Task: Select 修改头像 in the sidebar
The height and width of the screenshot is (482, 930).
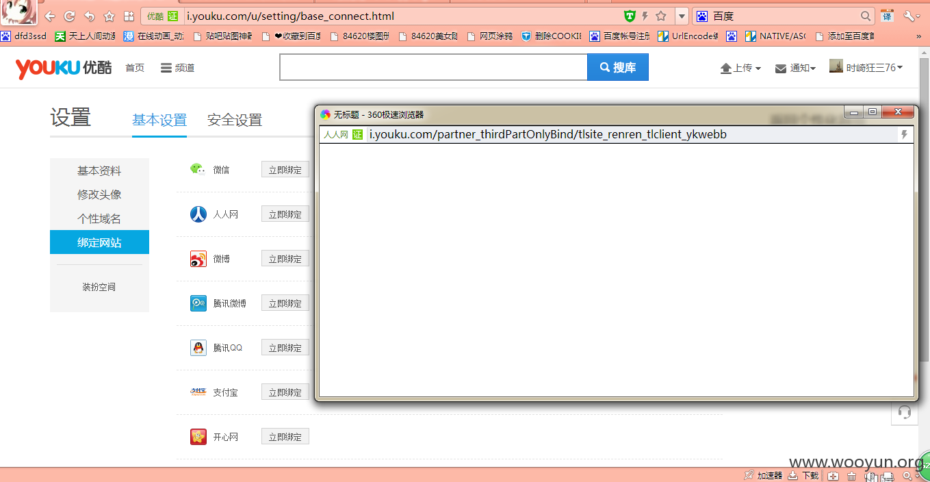Action: pos(99,194)
